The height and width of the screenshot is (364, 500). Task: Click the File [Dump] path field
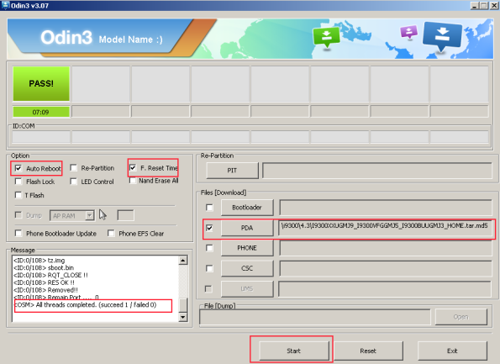[315, 317]
